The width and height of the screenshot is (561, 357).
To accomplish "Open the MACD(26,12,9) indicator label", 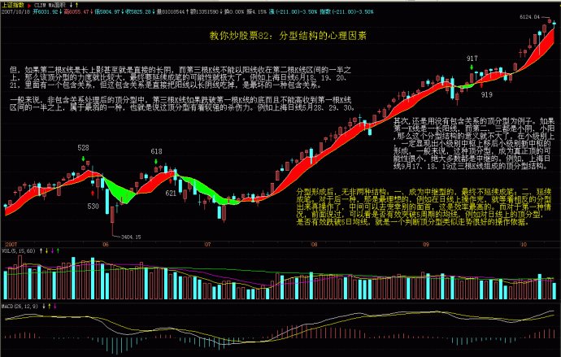I will coord(20,307).
